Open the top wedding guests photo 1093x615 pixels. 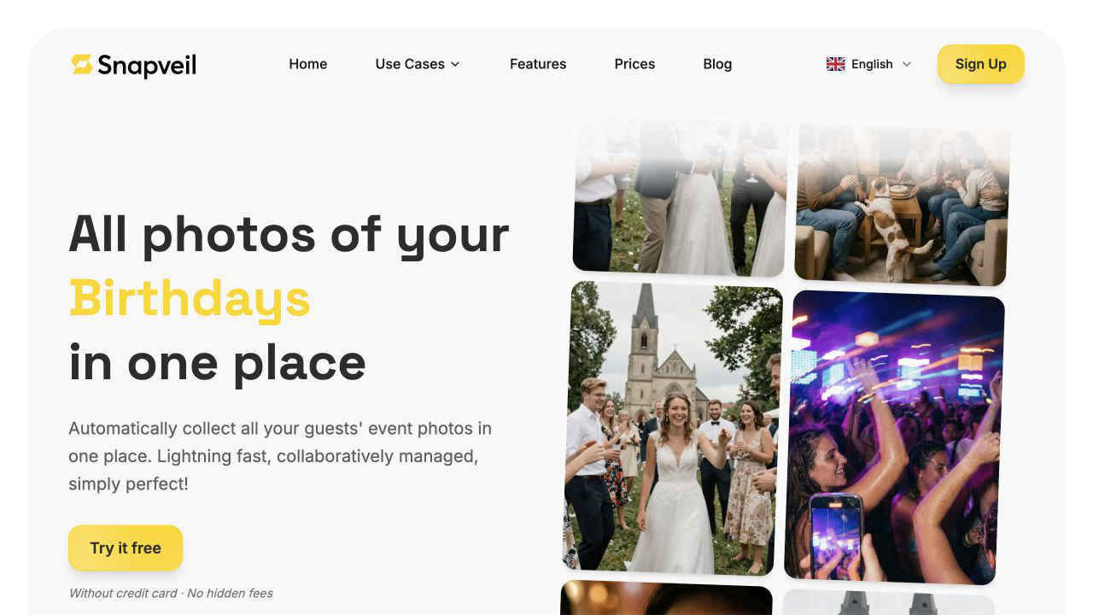tap(681, 196)
